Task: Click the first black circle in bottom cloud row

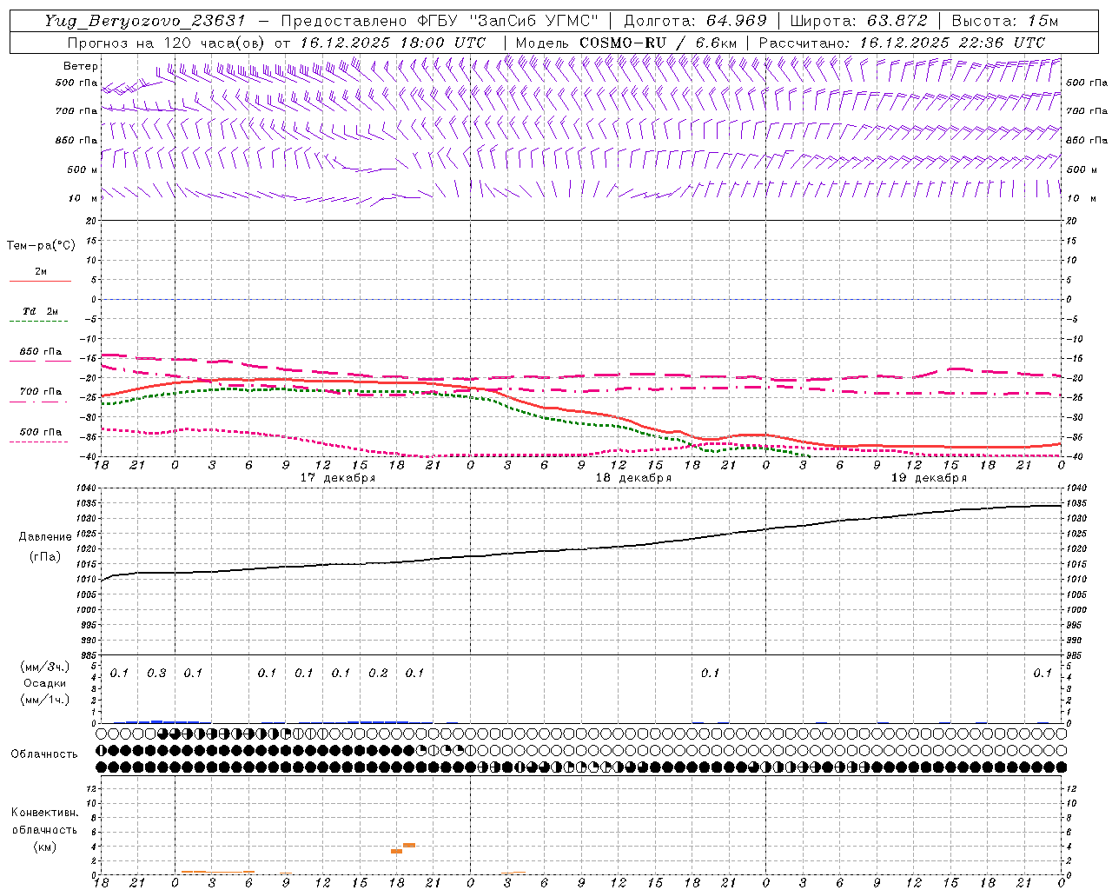Action: point(101,767)
